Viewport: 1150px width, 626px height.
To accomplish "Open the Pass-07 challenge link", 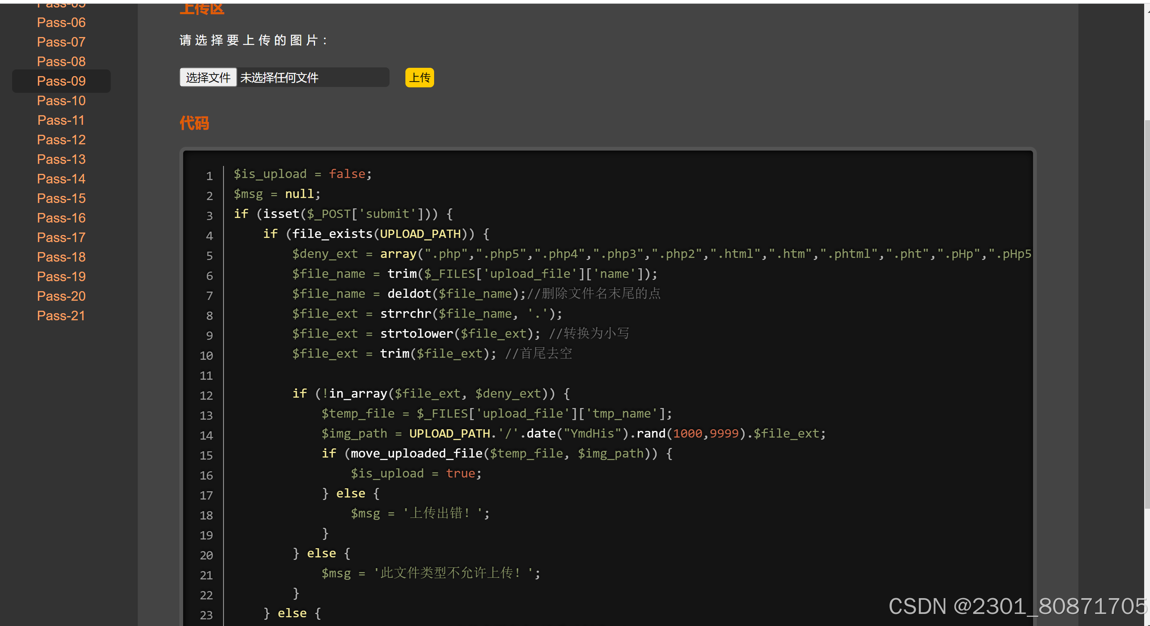I will 61,42.
